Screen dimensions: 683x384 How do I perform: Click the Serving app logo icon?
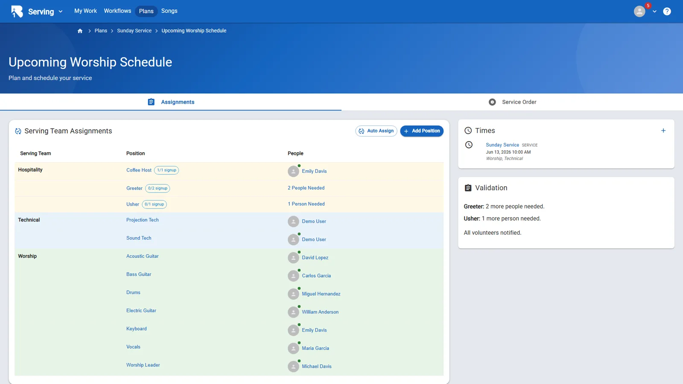coord(17,11)
